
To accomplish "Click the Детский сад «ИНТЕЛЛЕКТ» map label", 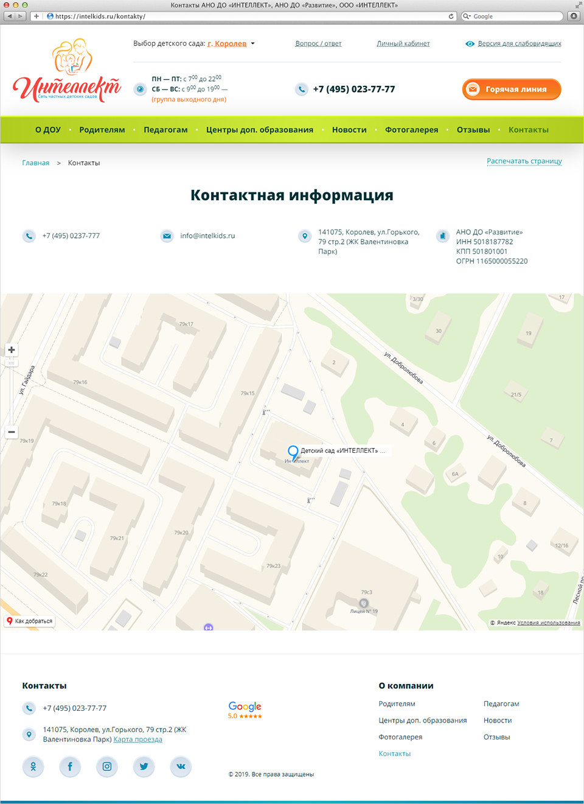I will 342,451.
